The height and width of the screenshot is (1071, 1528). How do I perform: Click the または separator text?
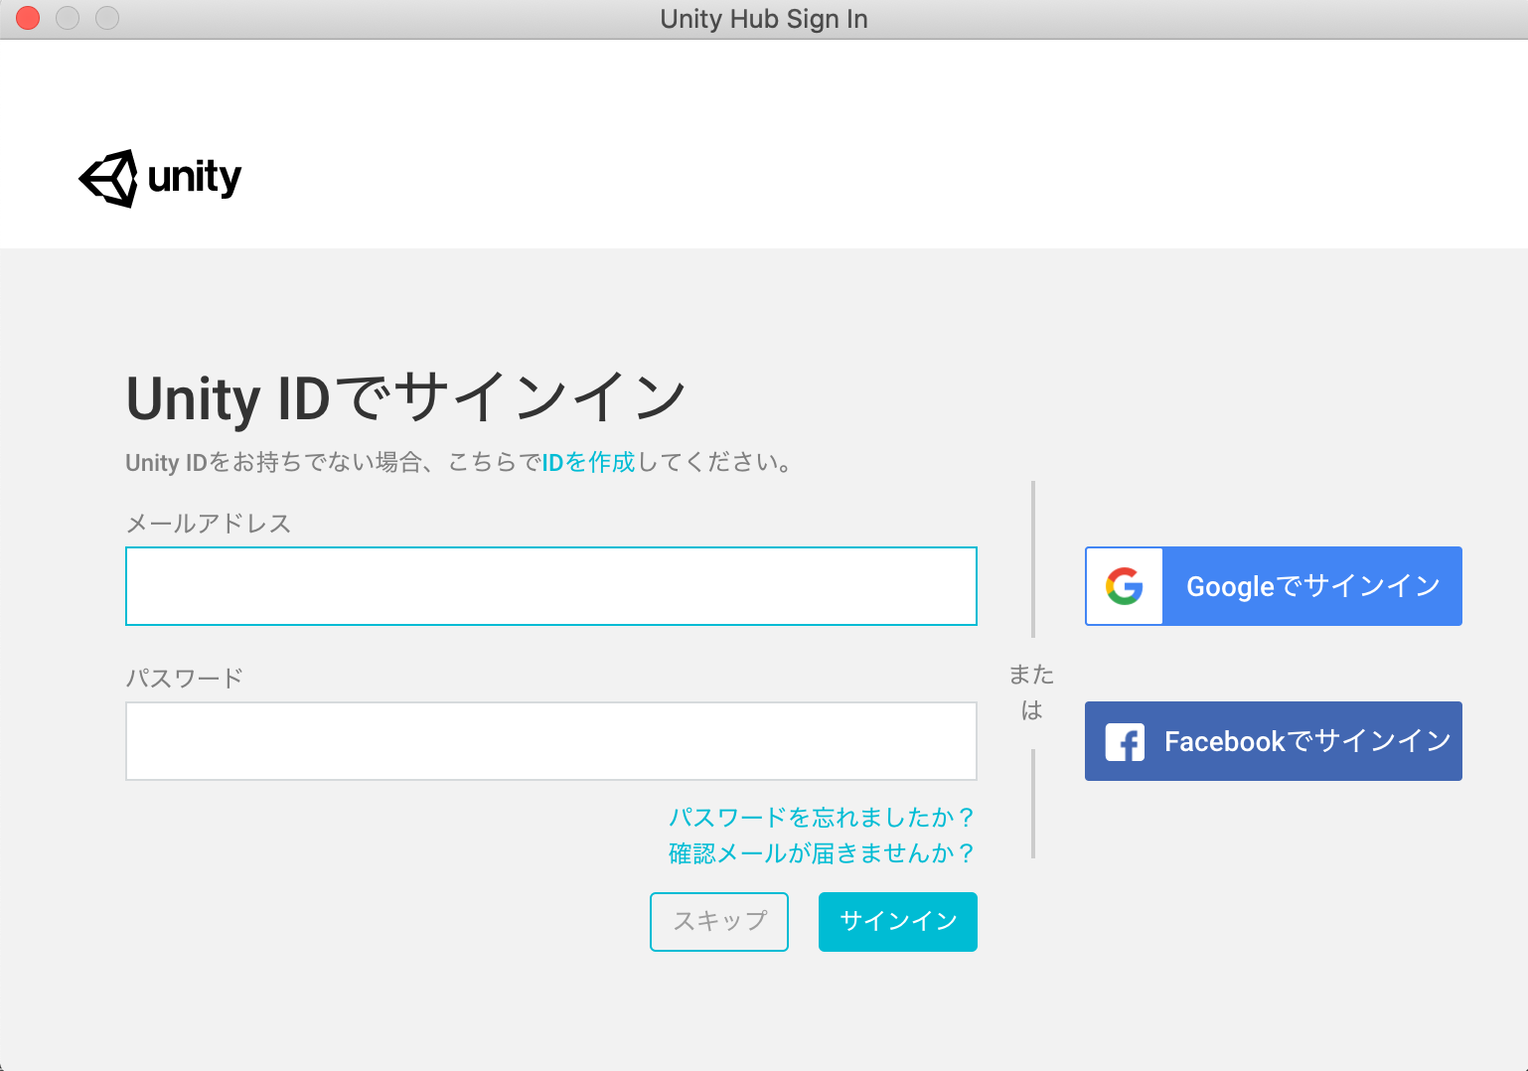click(1032, 692)
